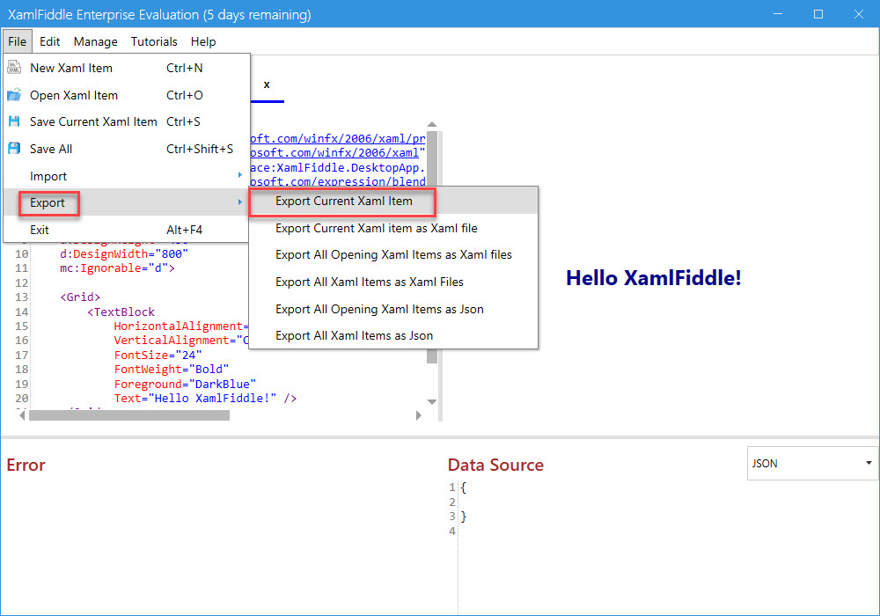This screenshot has width=880, height=616.
Task: Click the Hello XamlFiddle! preview text
Action: pos(653,278)
